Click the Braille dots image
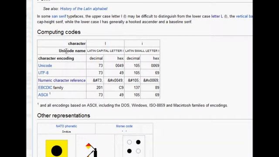279x157 pixels. [x=134, y=147]
